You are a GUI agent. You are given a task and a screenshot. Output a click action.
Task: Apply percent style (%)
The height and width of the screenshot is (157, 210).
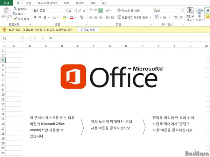(164, 17)
